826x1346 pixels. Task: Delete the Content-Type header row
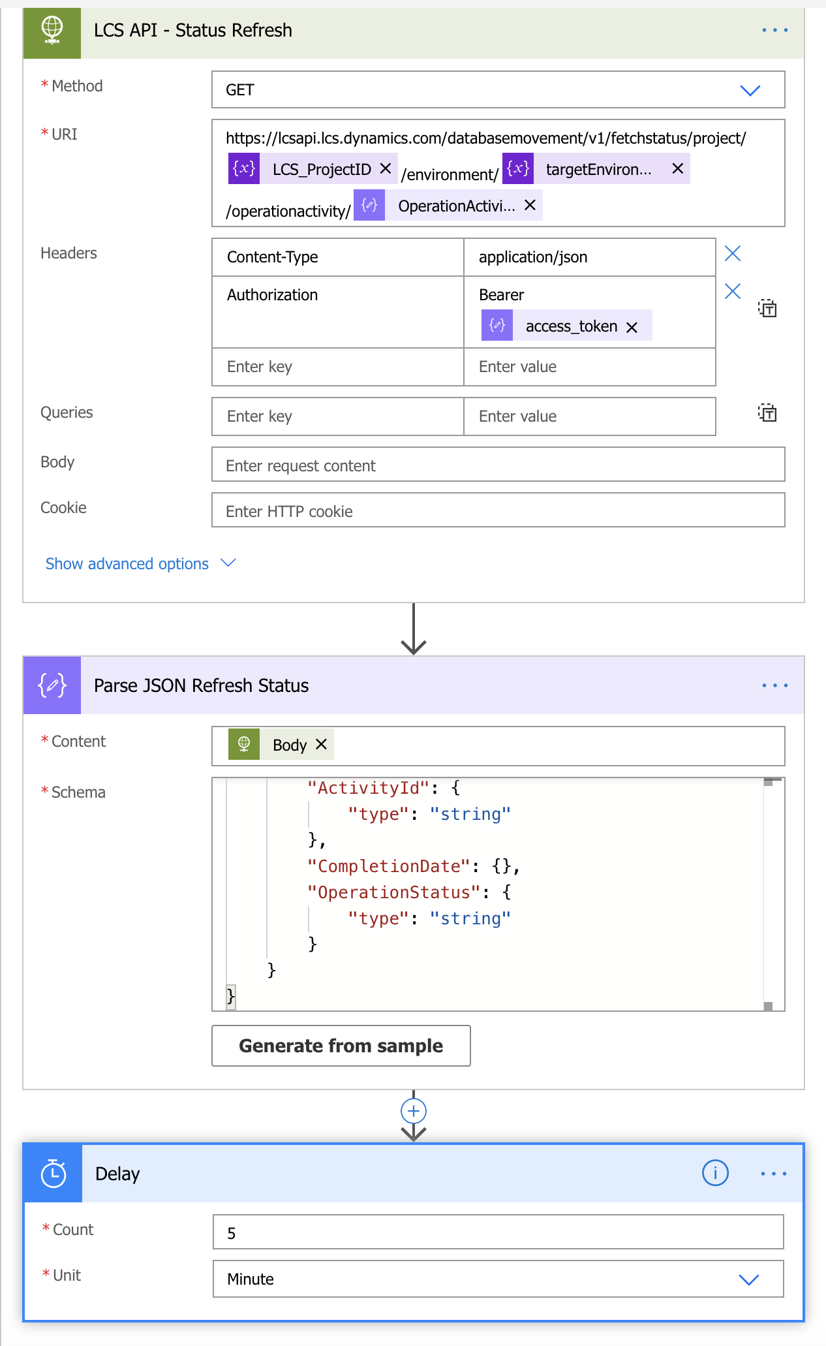733,253
